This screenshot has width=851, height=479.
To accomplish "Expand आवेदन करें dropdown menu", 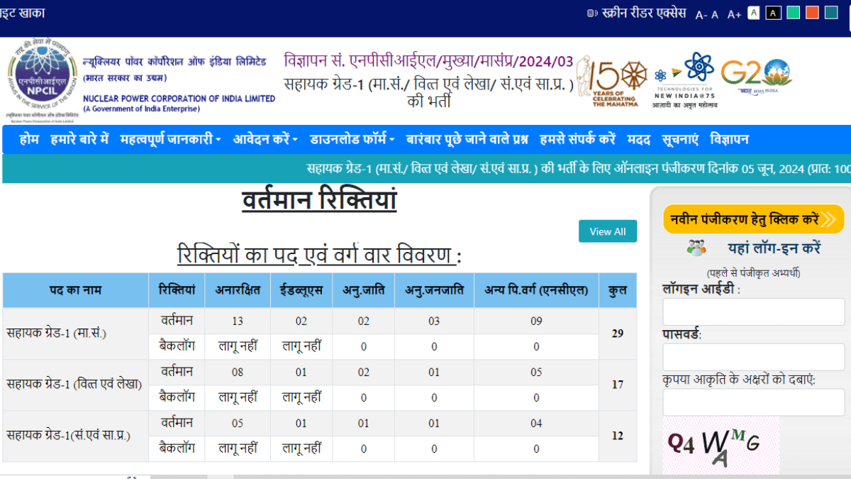I will pos(265,139).
